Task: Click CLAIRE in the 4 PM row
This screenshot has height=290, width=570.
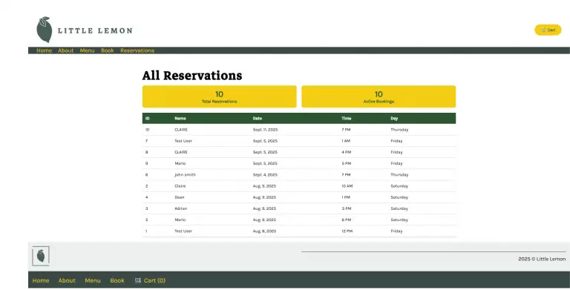Action: 181,152
